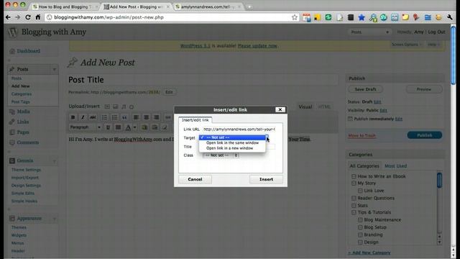This screenshot has height=259, width=460.
Task: Check the How to Write an Ebook category
Action: pos(354,176)
